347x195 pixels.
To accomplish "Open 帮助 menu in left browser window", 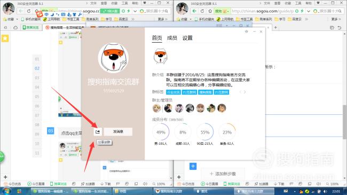I will 135,3.
